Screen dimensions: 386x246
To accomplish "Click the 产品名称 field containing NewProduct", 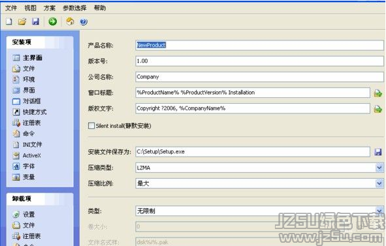I will pos(259,45).
